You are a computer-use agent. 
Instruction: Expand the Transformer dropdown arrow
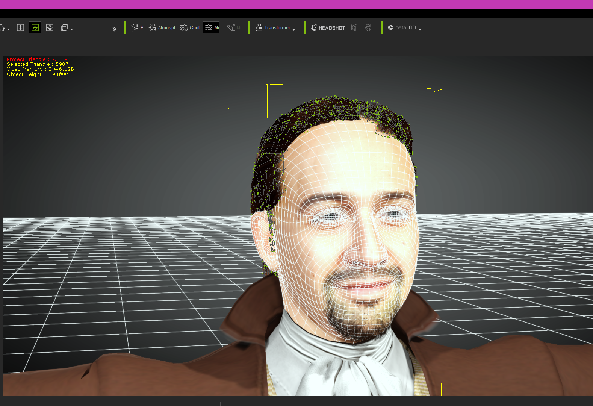(x=294, y=30)
